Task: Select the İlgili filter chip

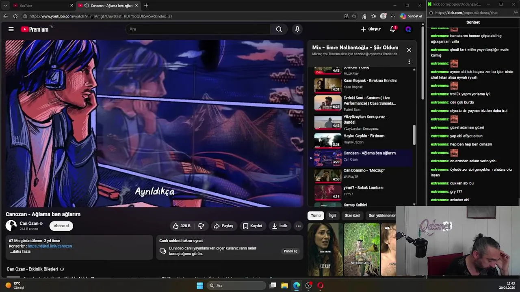Action: [x=333, y=216]
